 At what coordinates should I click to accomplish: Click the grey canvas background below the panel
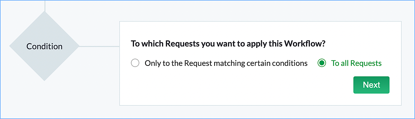pyautogui.click(x=222, y=112)
